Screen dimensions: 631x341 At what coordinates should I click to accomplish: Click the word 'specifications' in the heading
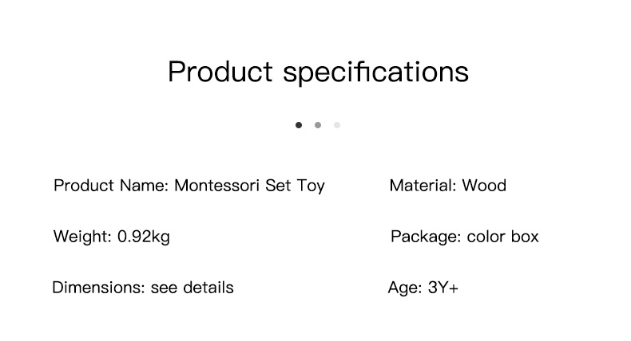[x=375, y=72]
